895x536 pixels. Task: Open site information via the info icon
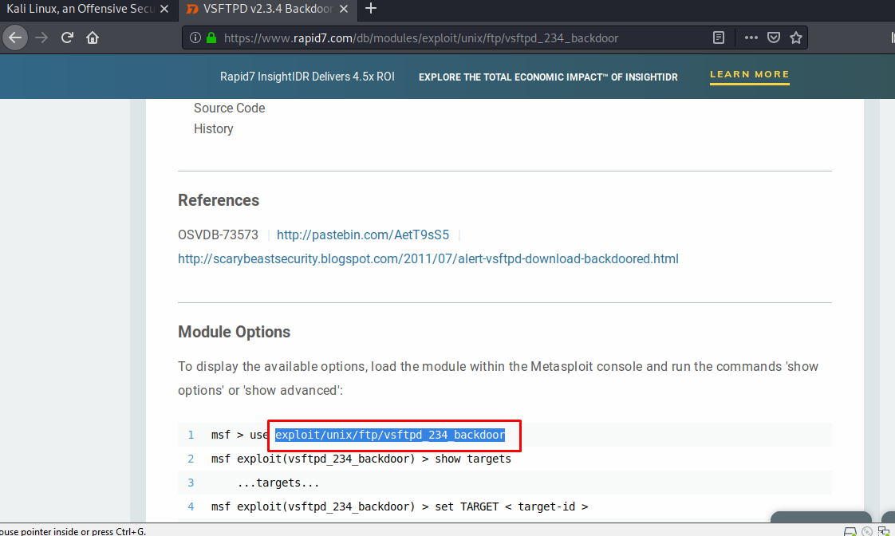(195, 37)
